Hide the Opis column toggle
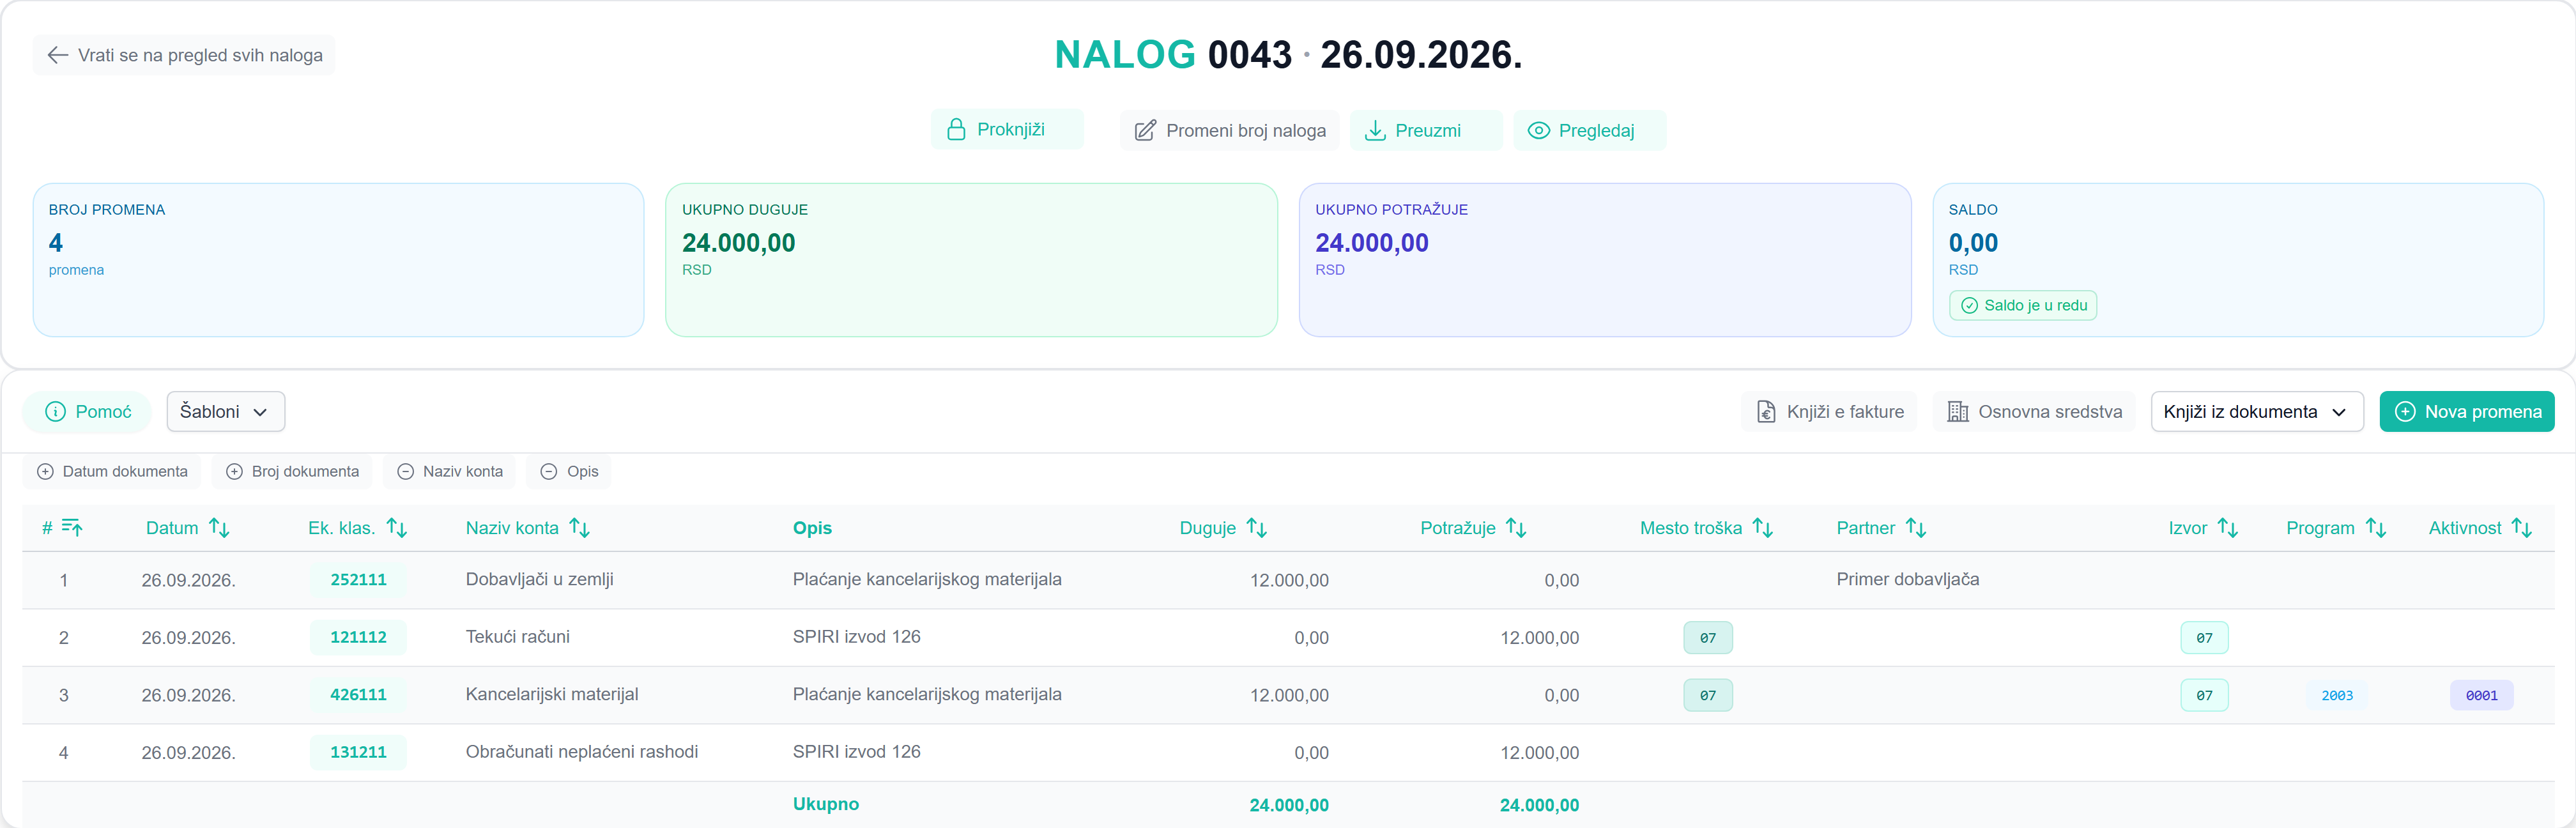This screenshot has height=828, width=2576. (x=569, y=471)
